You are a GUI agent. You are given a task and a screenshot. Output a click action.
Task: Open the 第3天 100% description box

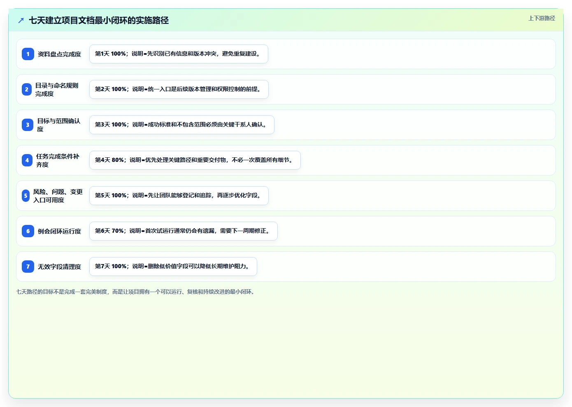(182, 125)
